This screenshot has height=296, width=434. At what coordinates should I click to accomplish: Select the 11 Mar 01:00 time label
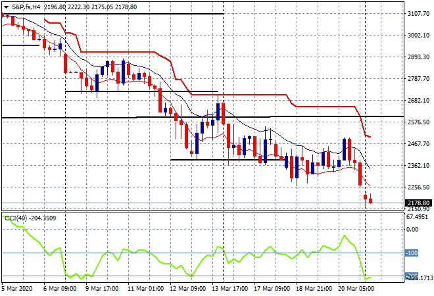145,289
